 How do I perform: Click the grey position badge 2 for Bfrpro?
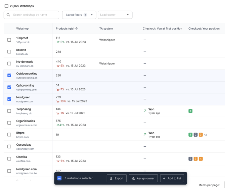[x=195, y=135]
